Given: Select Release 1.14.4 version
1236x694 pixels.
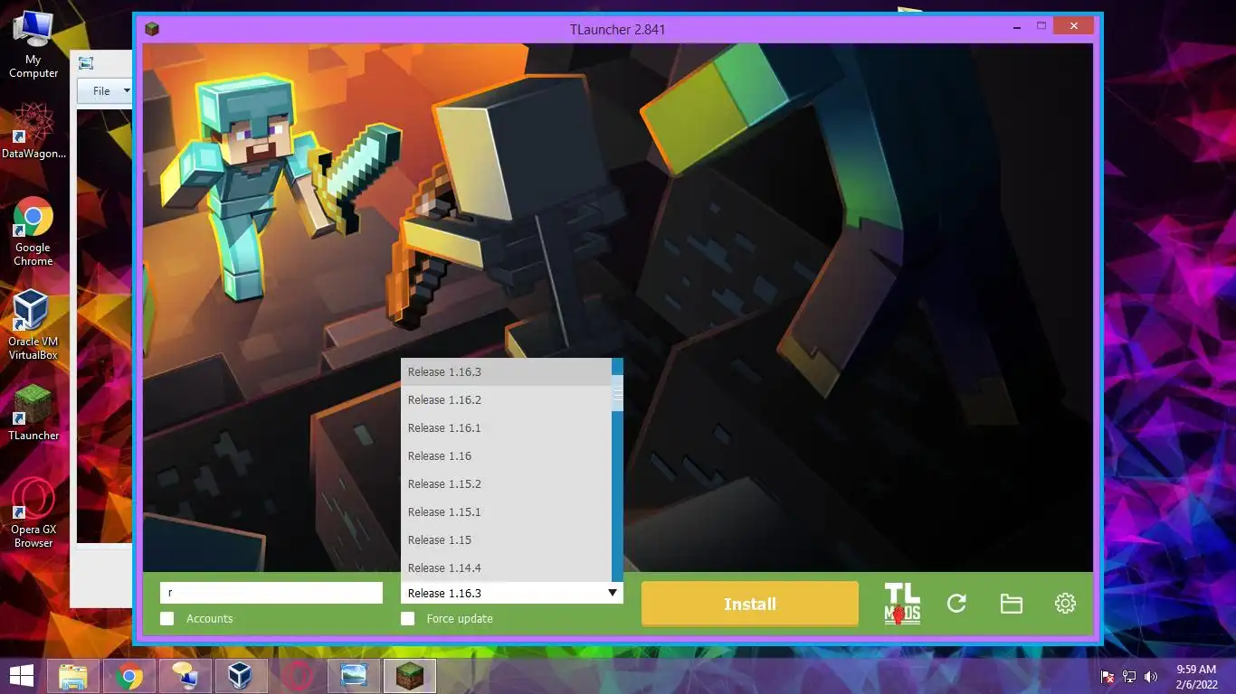Looking at the screenshot, I should [506, 567].
